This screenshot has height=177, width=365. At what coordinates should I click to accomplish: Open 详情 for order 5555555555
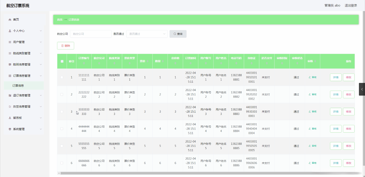pyautogui.click(x=336, y=146)
